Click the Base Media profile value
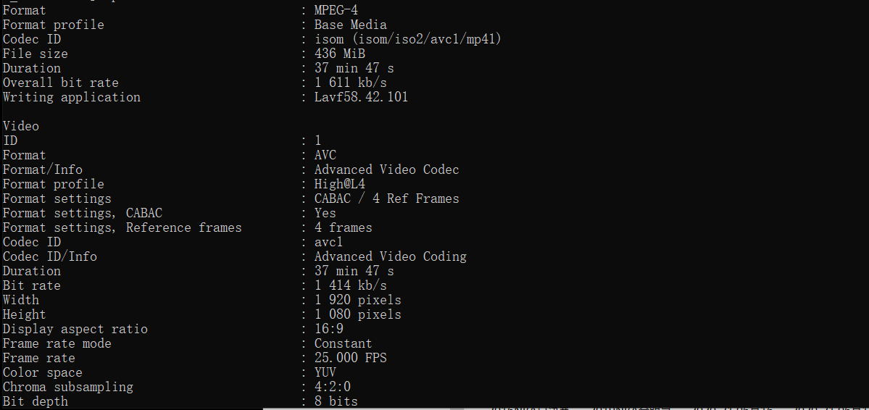 (350, 25)
